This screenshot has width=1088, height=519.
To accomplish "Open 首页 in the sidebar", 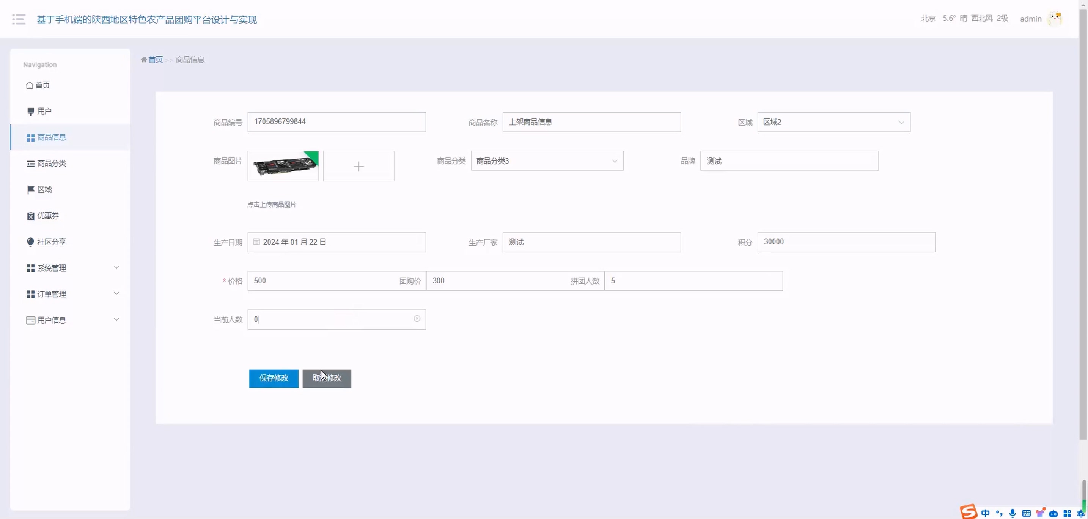I will pos(71,85).
